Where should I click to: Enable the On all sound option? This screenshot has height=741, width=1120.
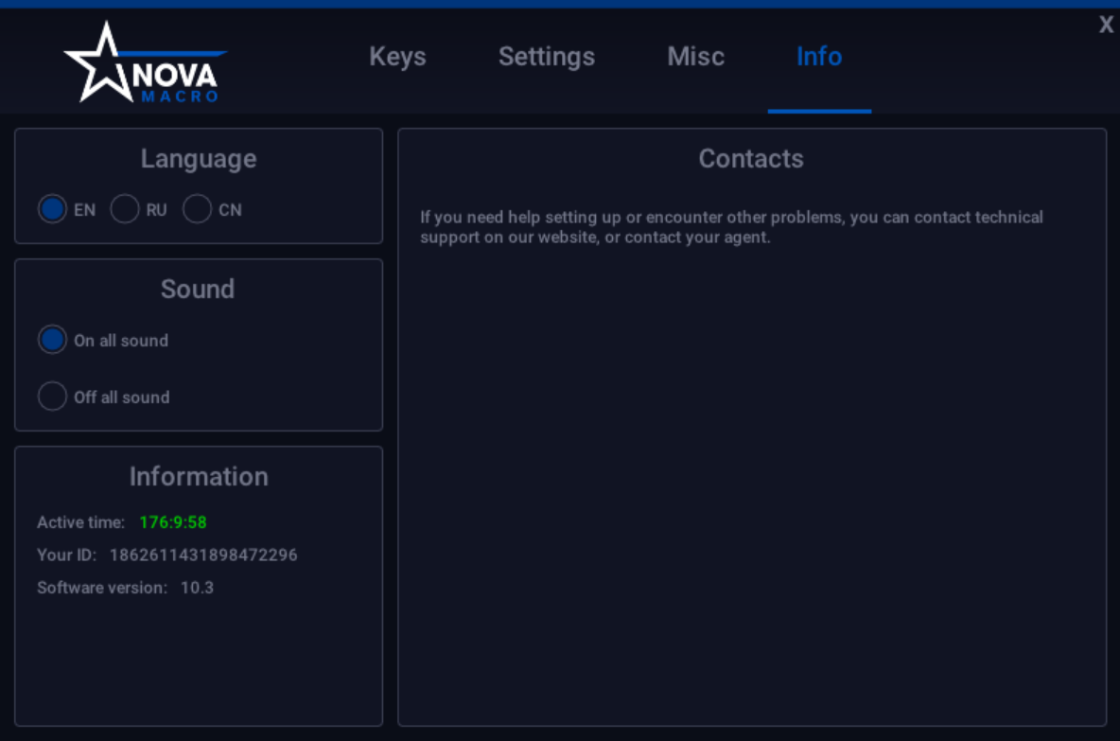pyautogui.click(x=52, y=340)
